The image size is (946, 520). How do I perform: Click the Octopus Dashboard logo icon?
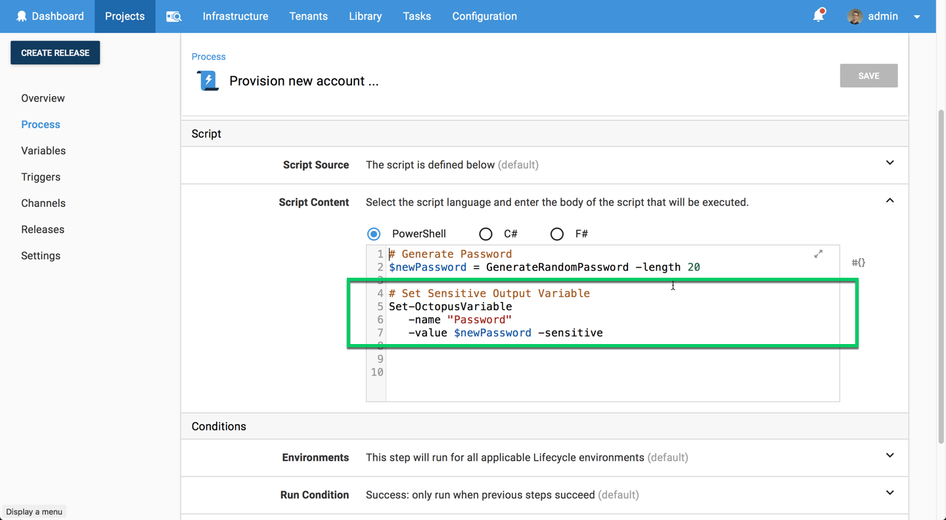(22, 16)
